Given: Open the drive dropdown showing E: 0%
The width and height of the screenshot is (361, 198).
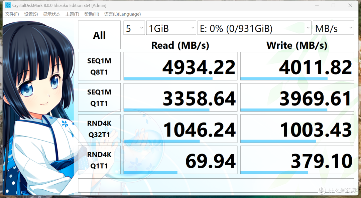Looking at the screenshot, I should tap(254, 28).
